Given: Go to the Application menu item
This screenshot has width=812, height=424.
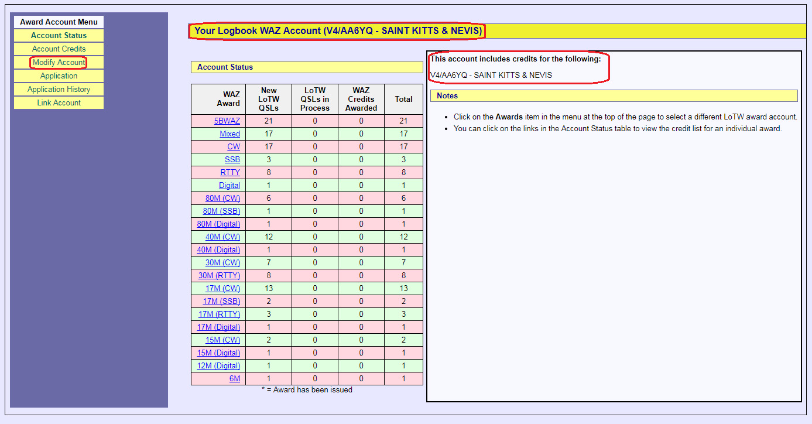Looking at the screenshot, I should click(x=59, y=76).
